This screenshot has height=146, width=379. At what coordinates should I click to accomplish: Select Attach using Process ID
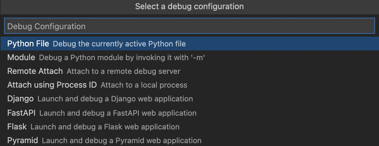pyautogui.click(x=190, y=85)
